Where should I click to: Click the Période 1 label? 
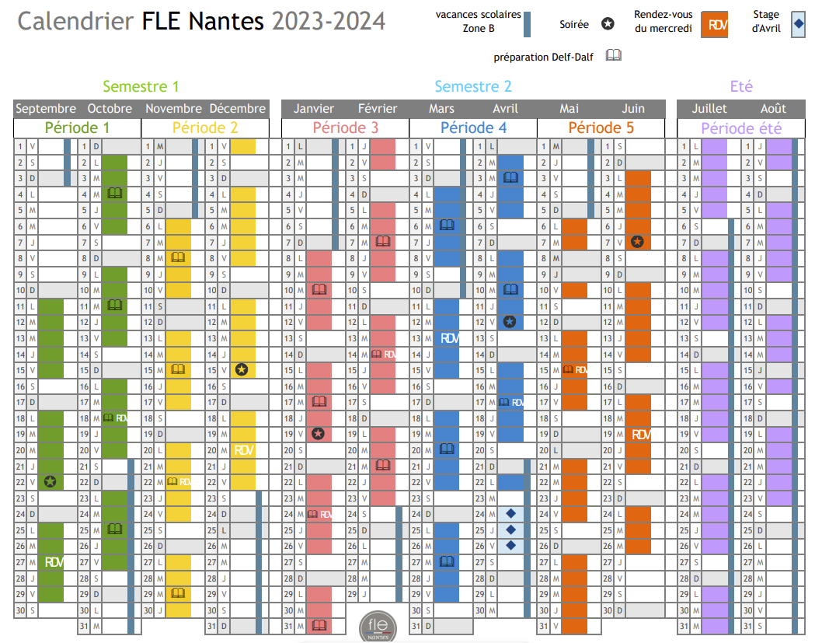coord(78,128)
